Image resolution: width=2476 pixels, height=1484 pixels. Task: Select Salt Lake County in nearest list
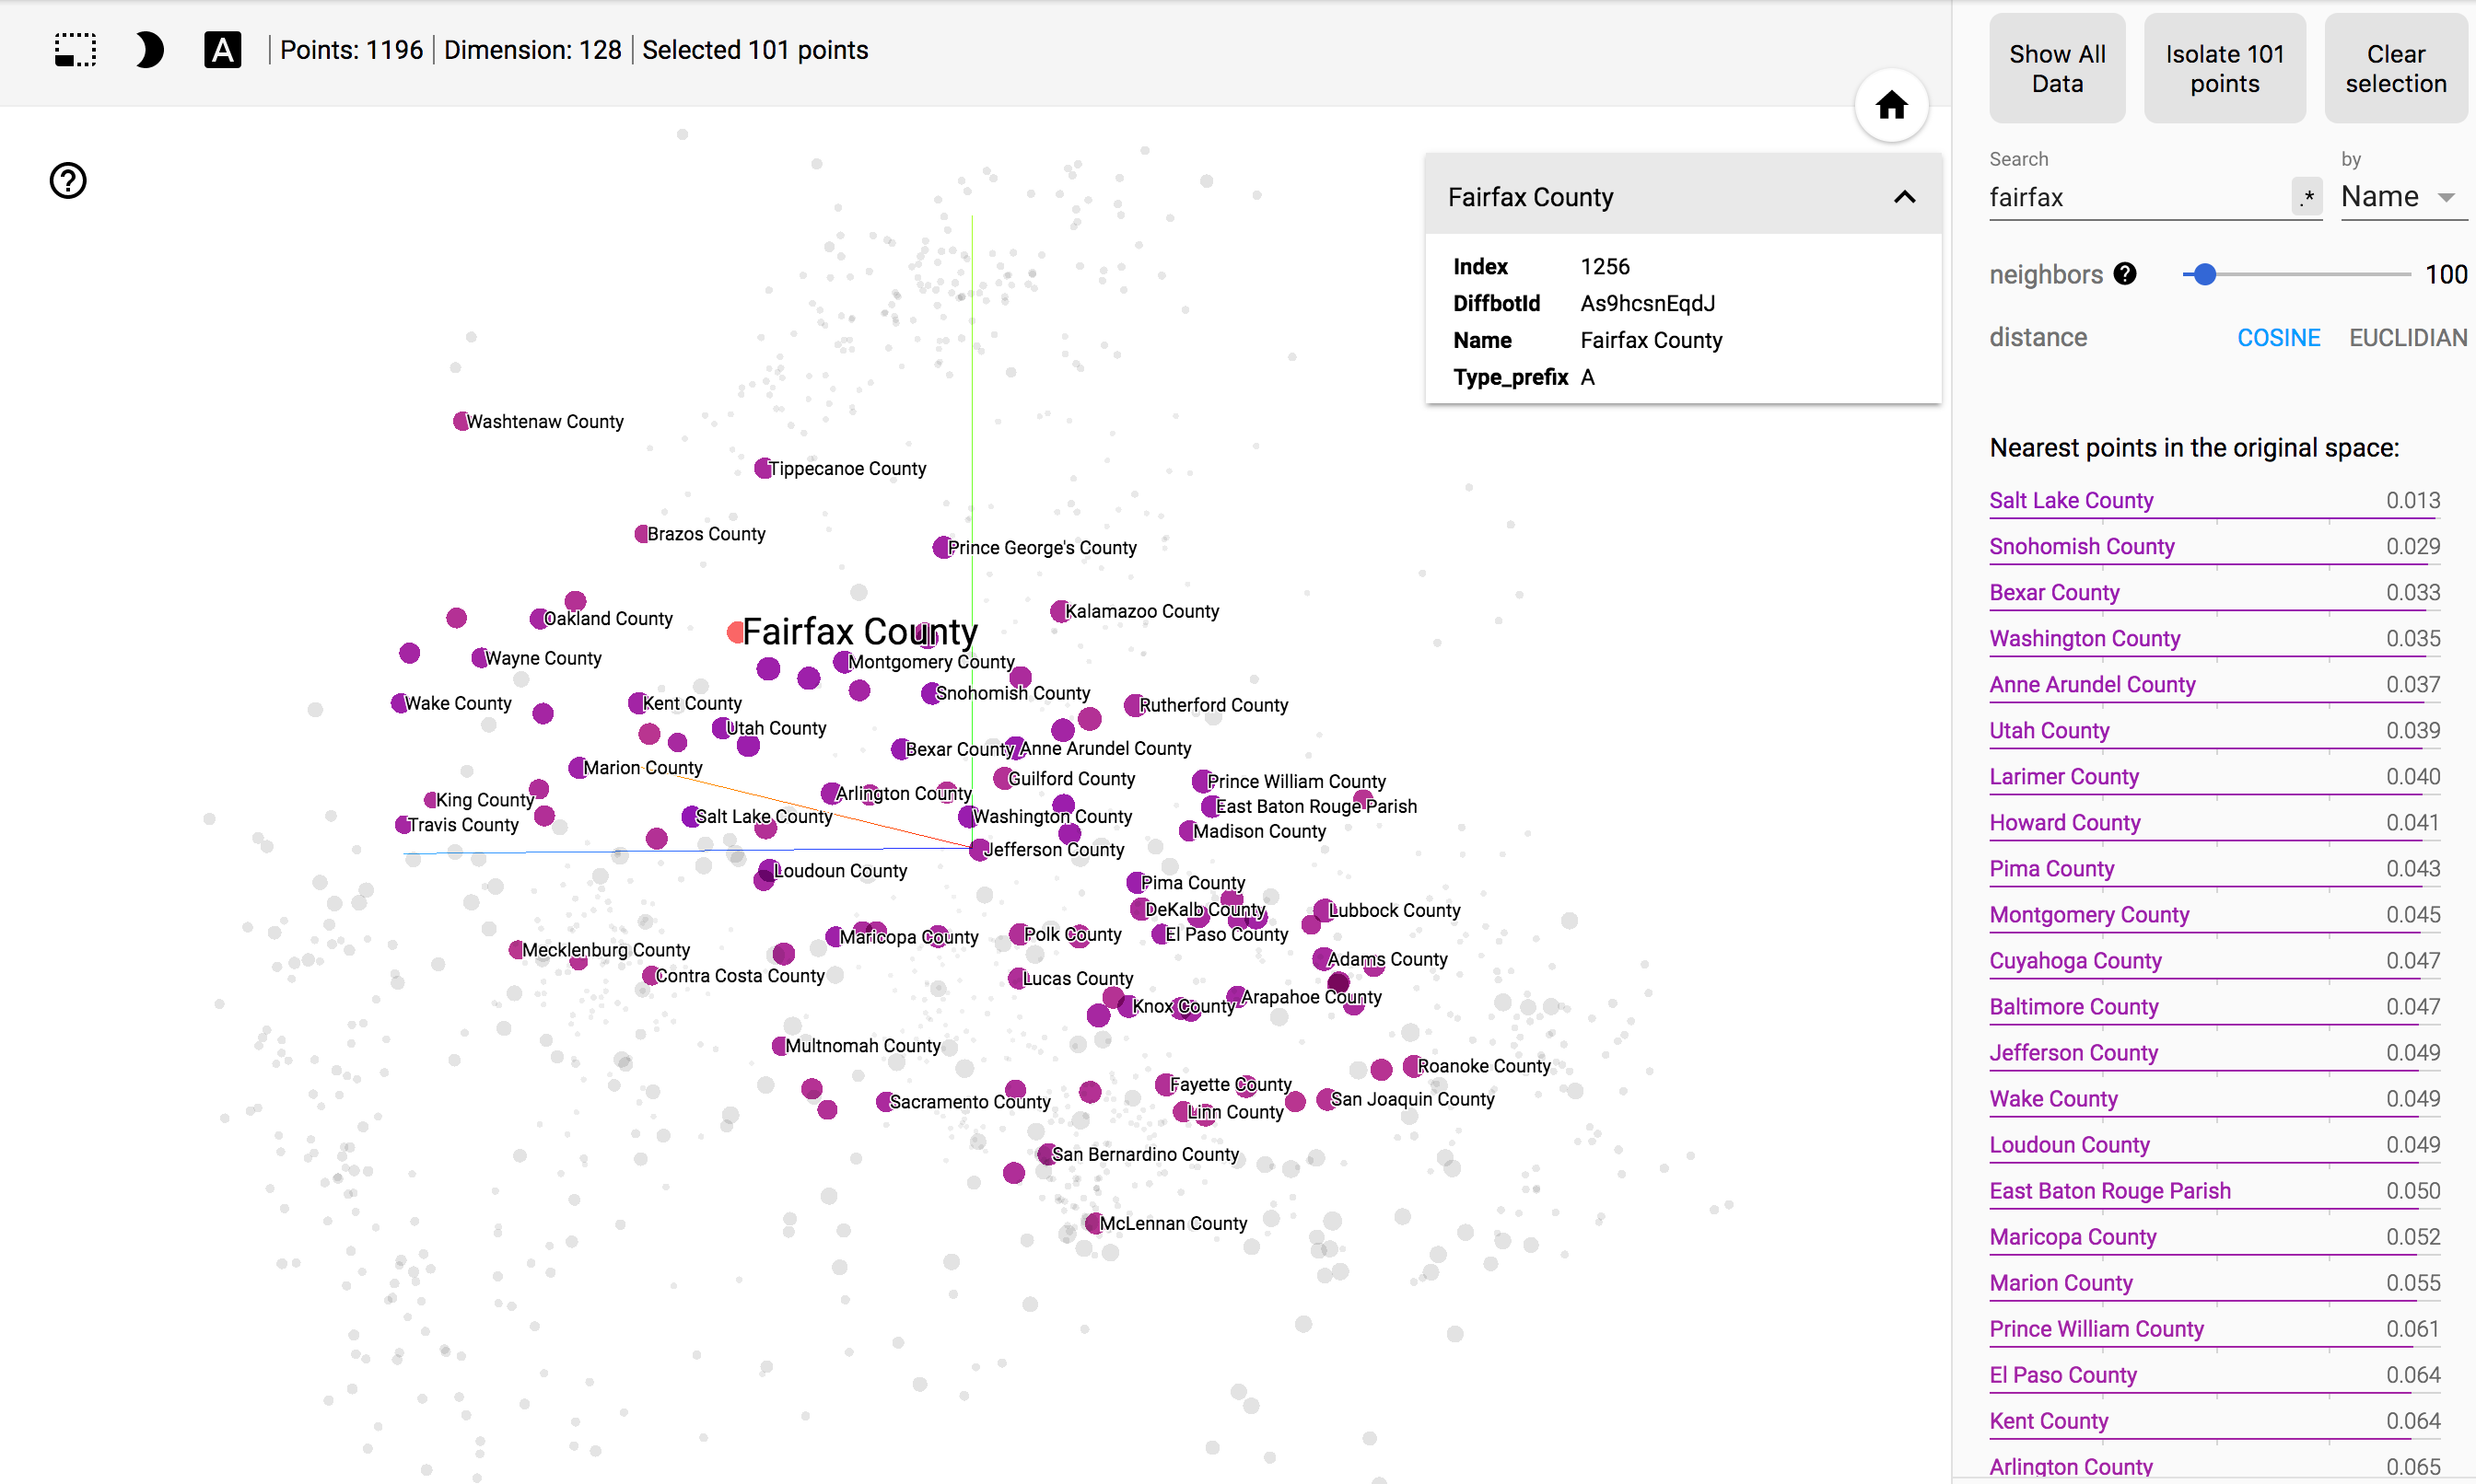pos(2071,500)
